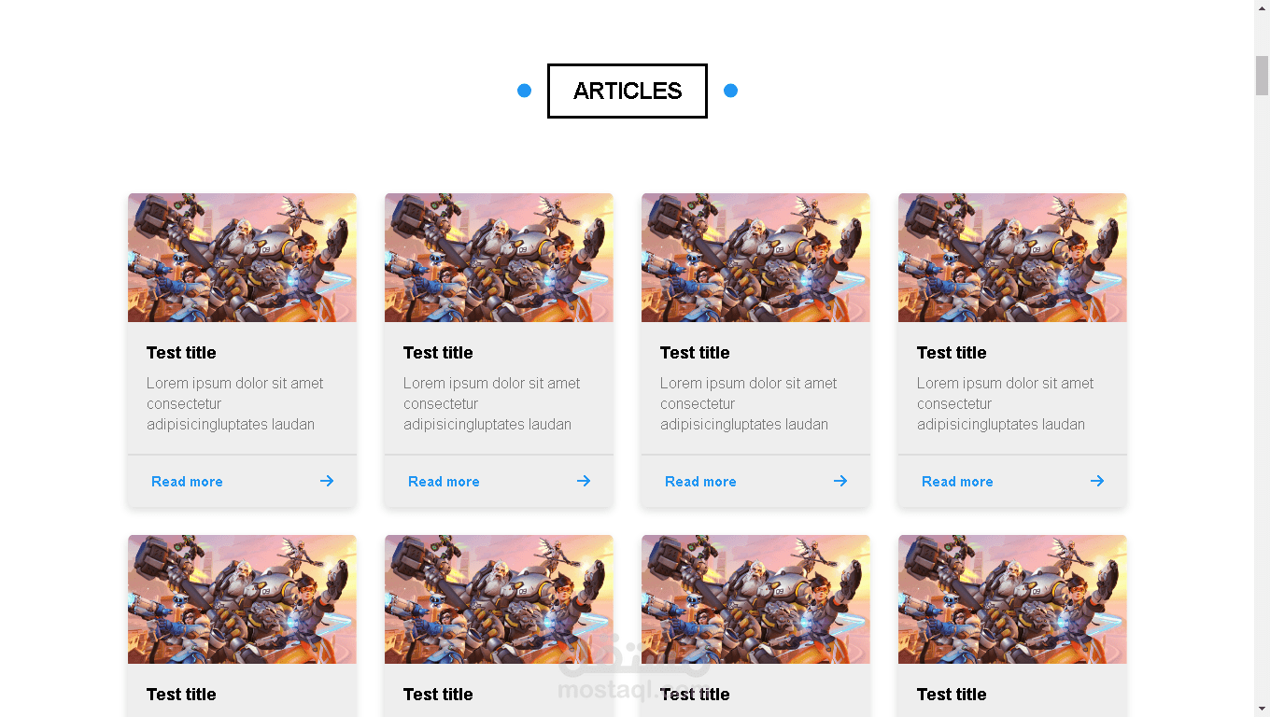Click the arrow icon on first article card
Image resolution: width=1270 pixels, height=717 pixels.
[327, 481]
